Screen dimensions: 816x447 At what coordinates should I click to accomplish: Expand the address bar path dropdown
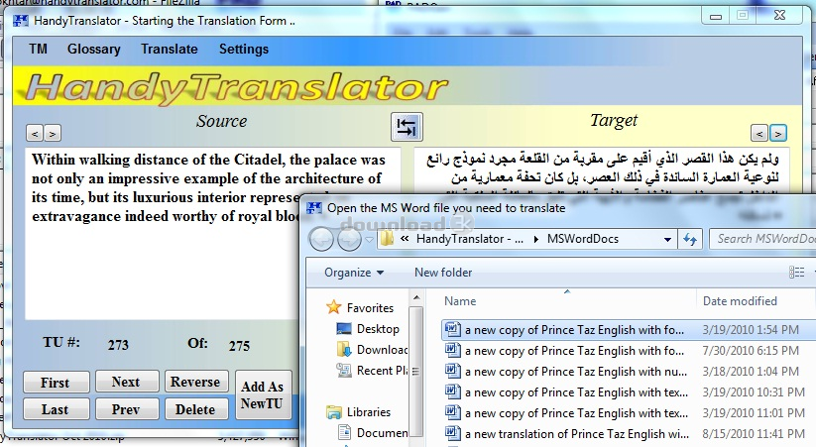[667, 240]
